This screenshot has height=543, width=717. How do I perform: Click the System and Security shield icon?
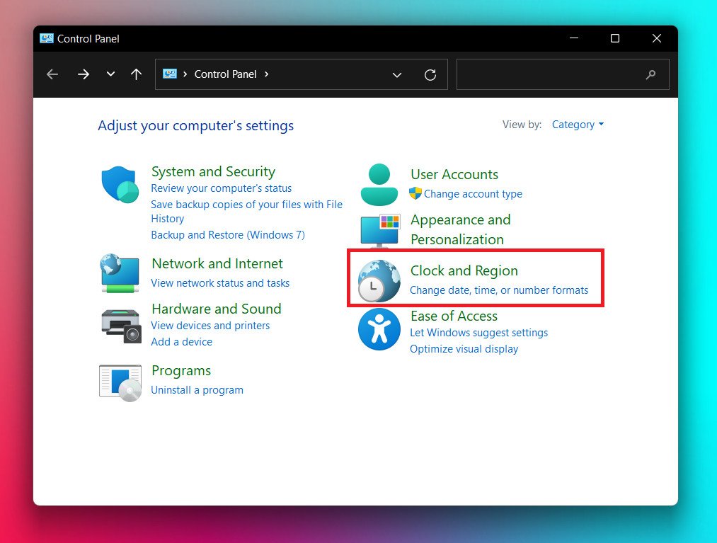click(120, 185)
